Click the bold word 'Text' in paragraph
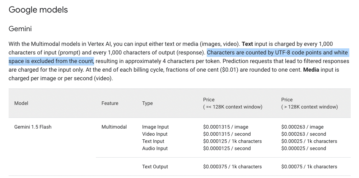 247,44
